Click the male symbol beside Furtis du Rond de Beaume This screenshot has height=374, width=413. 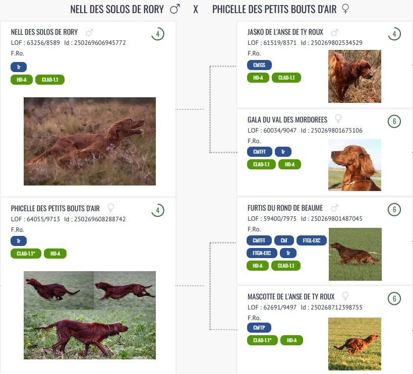(x=334, y=208)
